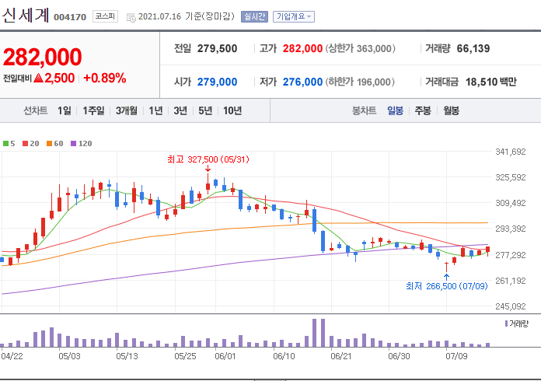Viewport: 541px width, 381px height.
Task: Click the 코스피 market badge
Action: [x=105, y=16]
